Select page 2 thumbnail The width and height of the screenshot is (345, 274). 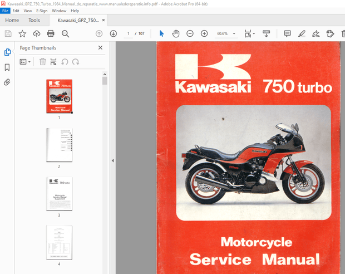(59, 145)
